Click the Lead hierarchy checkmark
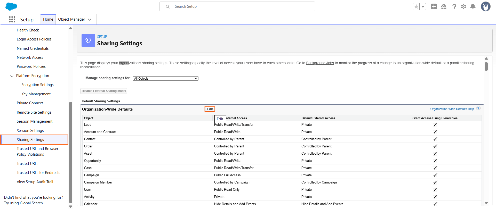496x209 pixels. 435,124
